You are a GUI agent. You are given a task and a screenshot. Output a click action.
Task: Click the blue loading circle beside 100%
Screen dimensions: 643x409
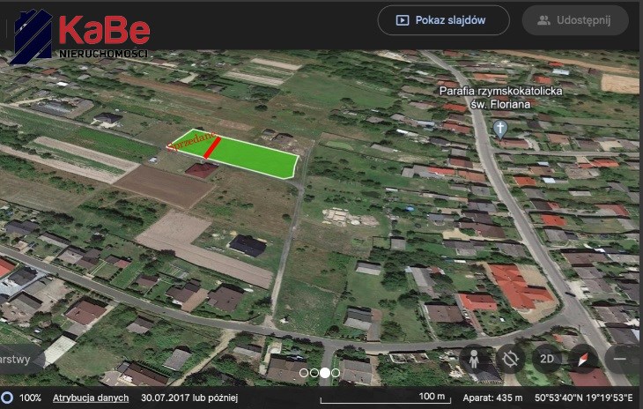[x=7, y=398]
